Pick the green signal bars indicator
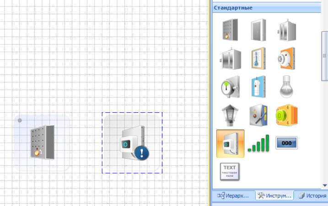Image resolution: width=328 pixels, height=206 pixels. pyautogui.click(x=258, y=143)
